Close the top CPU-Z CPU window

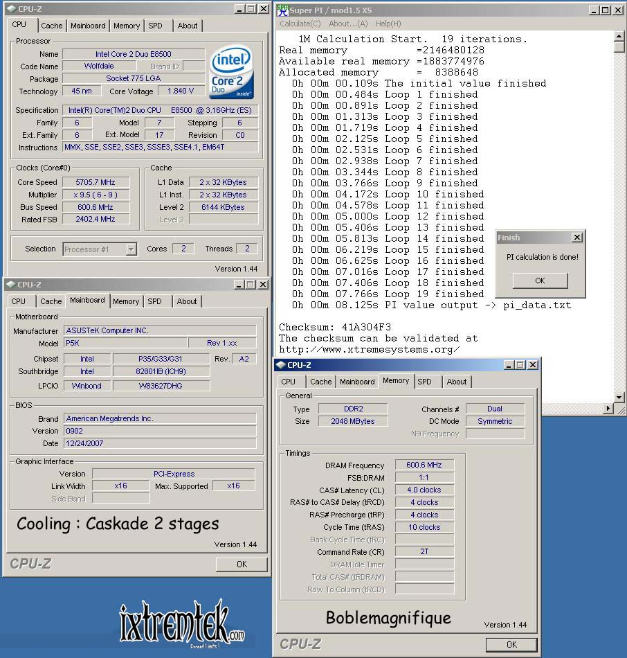click(x=264, y=9)
